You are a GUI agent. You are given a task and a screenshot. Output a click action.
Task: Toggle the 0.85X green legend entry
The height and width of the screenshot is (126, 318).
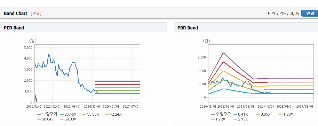coord(263,114)
